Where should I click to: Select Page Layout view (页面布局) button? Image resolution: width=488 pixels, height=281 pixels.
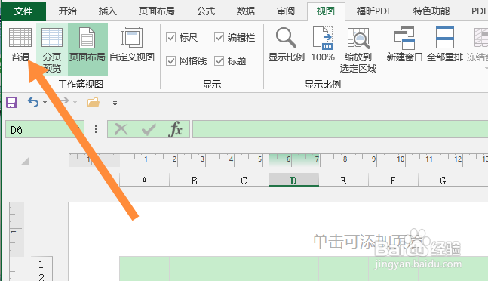click(x=87, y=49)
